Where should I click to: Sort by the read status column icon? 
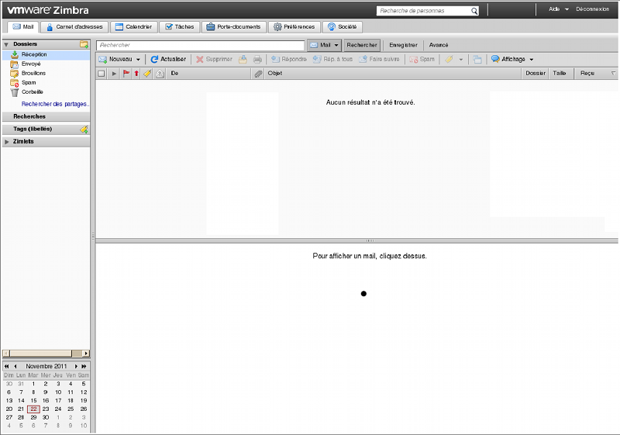[x=160, y=74]
